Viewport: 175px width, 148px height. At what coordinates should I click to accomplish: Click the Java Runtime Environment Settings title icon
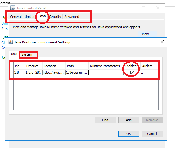click(x=10, y=42)
